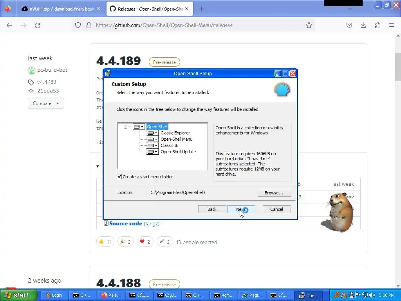Select Open-Shell Menu in feature tree

(177, 139)
